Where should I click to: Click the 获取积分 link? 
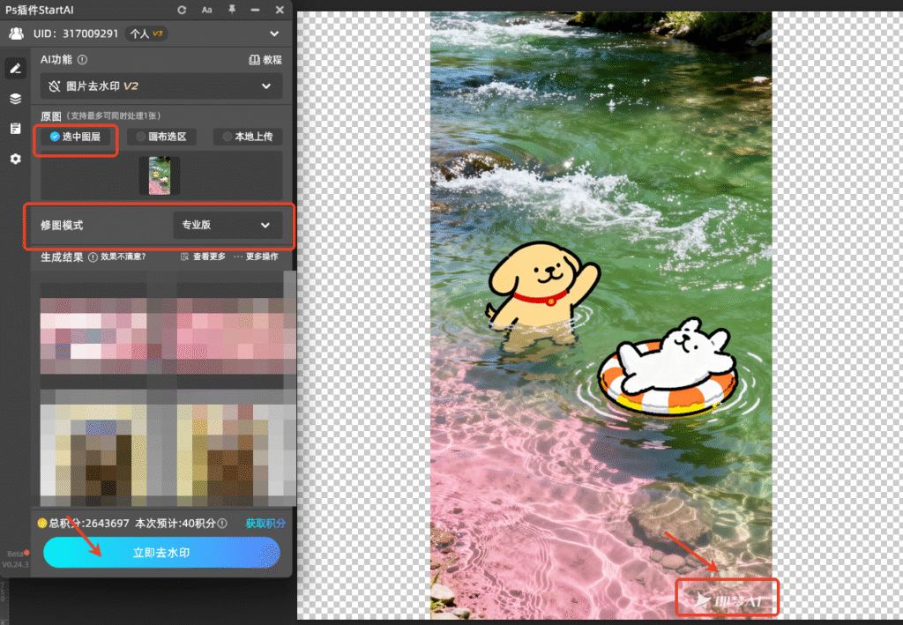click(265, 523)
